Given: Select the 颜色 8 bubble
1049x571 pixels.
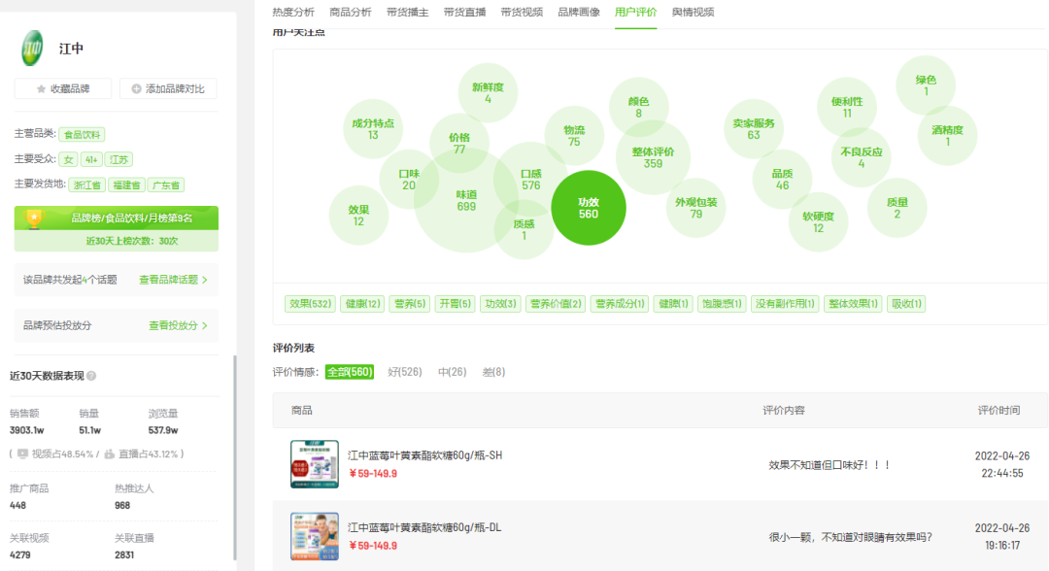Looking at the screenshot, I should (x=638, y=108).
